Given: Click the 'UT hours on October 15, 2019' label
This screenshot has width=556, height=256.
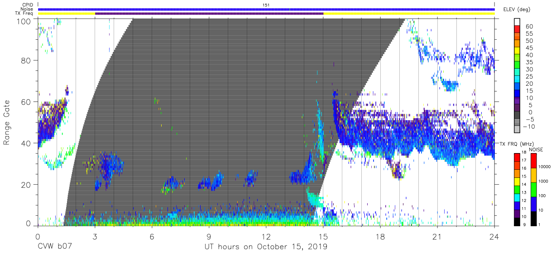Looking at the screenshot, I should pyautogui.click(x=266, y=247).
